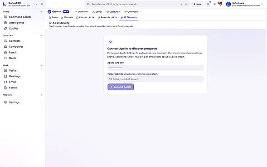Open the Channels sub-tab

pos(67,17)
